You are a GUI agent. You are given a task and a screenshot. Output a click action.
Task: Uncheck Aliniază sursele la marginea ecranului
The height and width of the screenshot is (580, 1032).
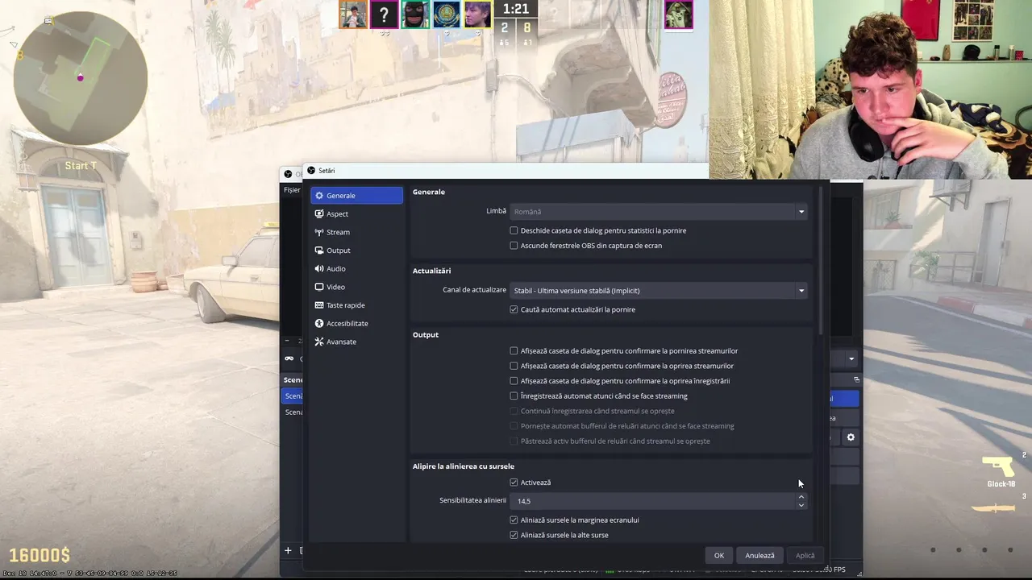(x=514, y=520)
